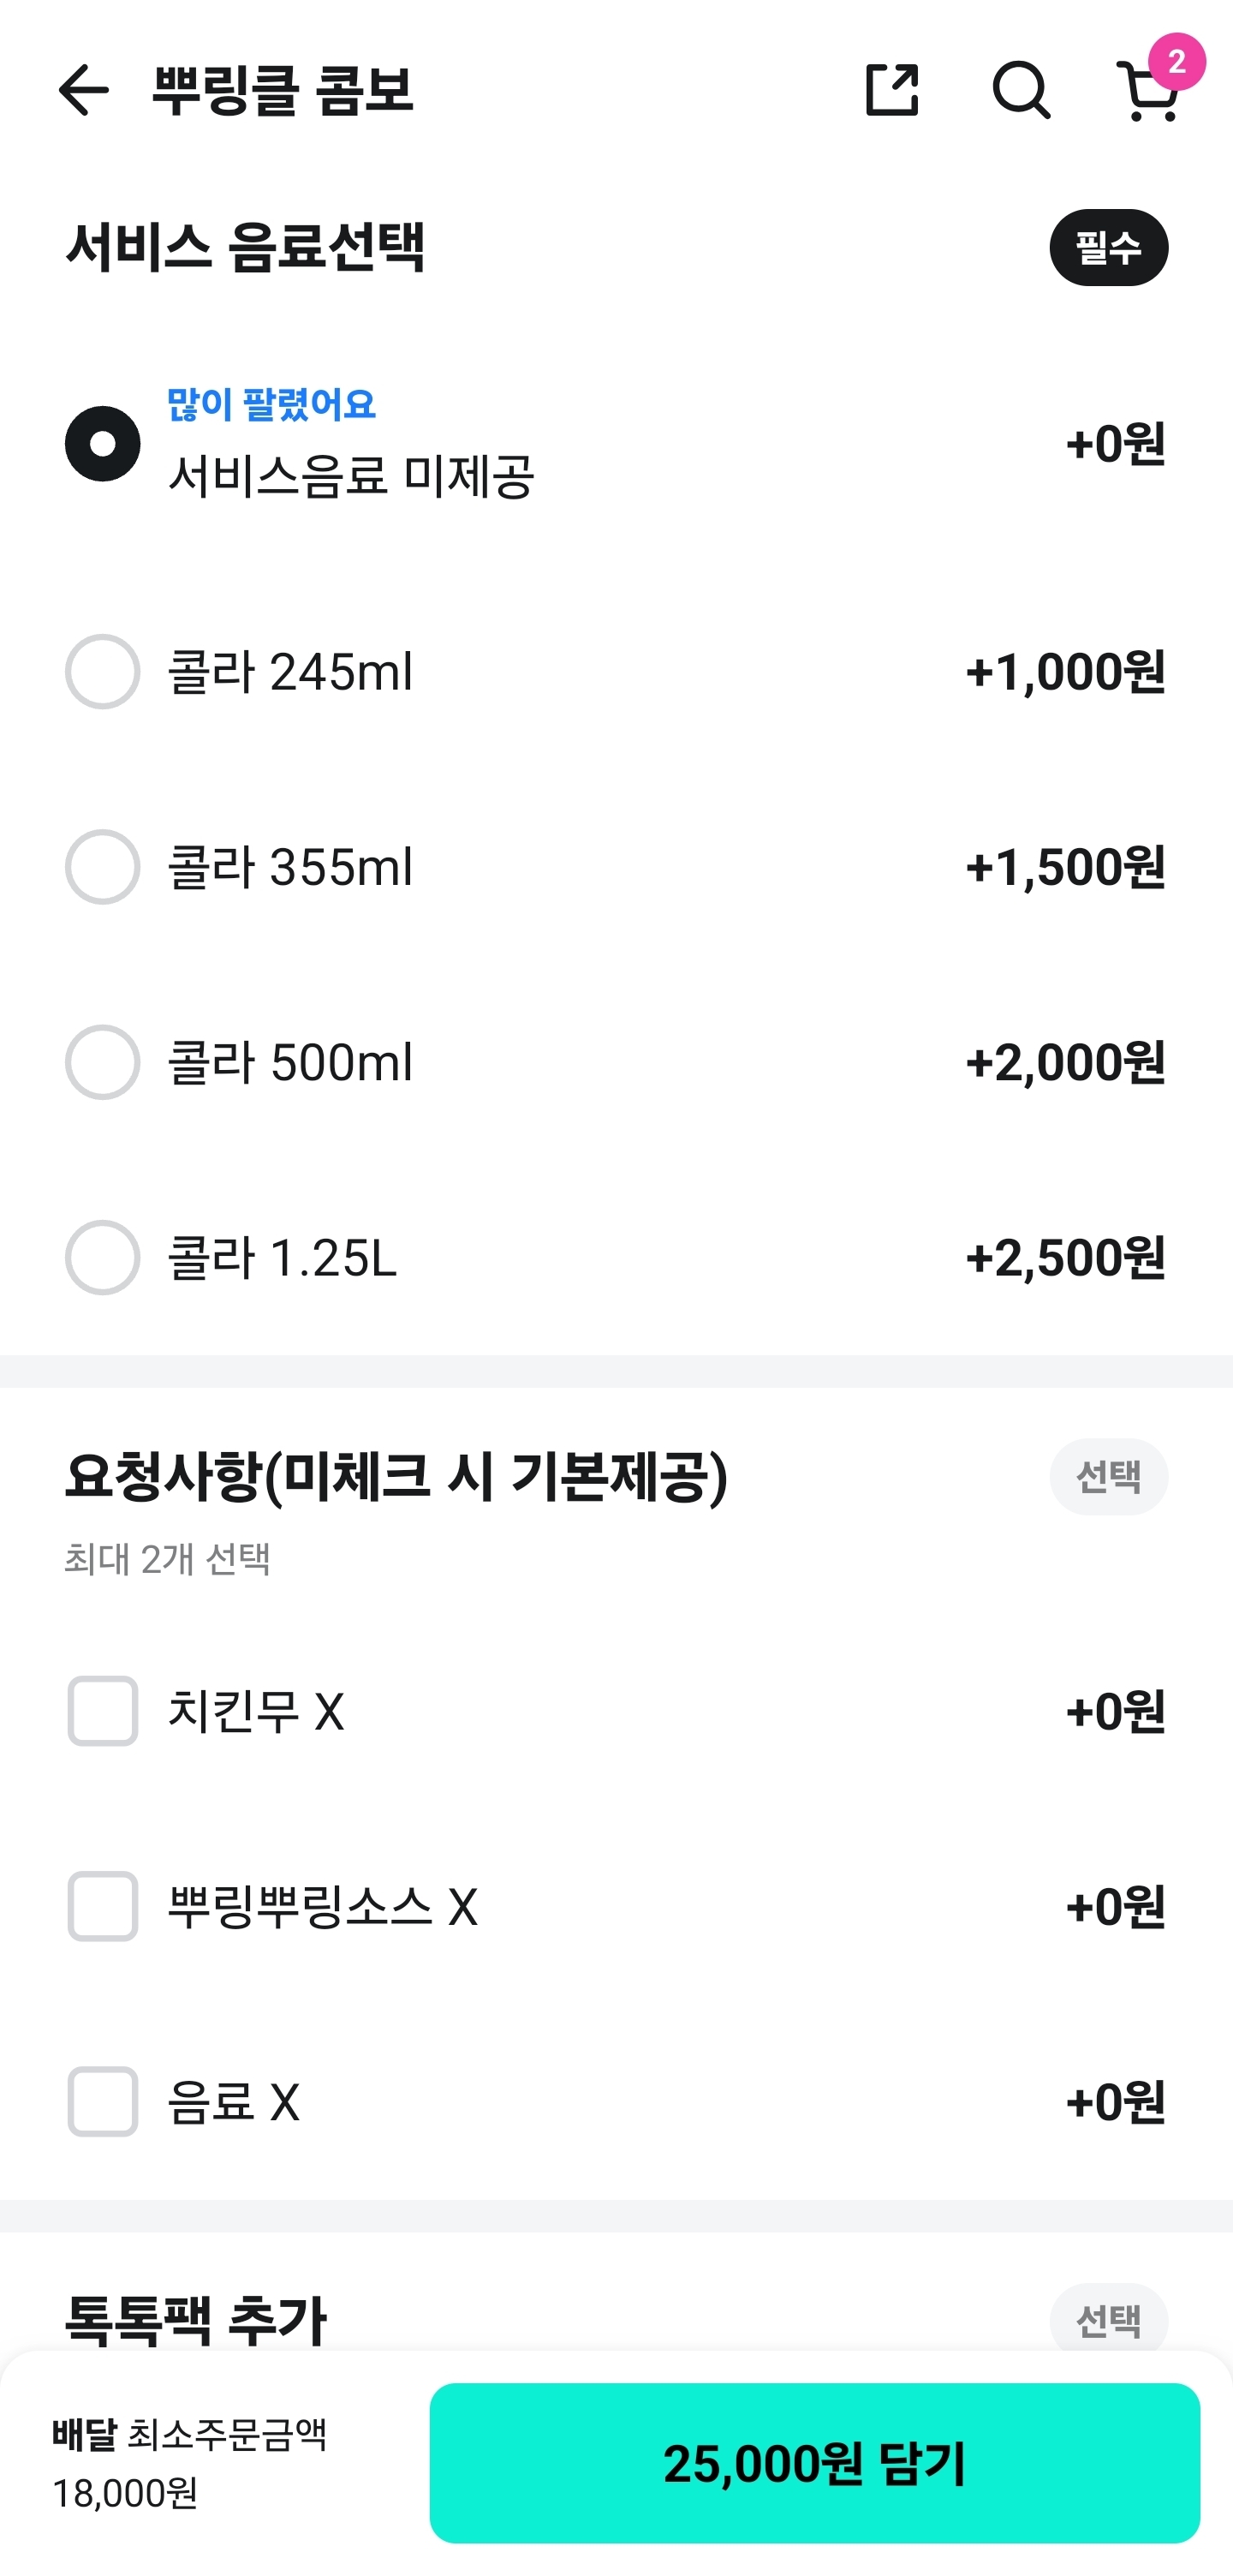Tap the 필수 badge
The width and height of the screenshot is (1233, 2576).
(1108, 248)
